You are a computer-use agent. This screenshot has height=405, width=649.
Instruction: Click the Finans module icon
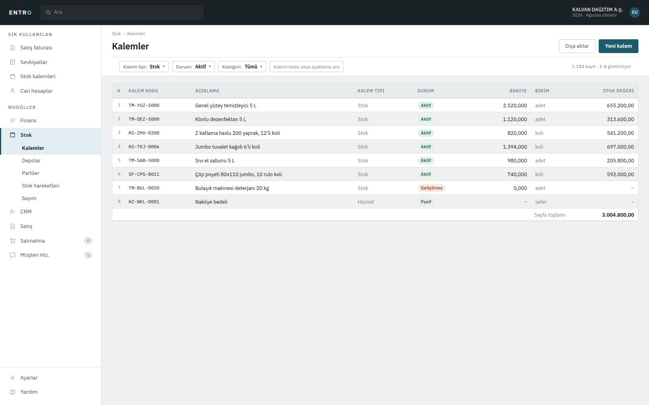(13, 121)
